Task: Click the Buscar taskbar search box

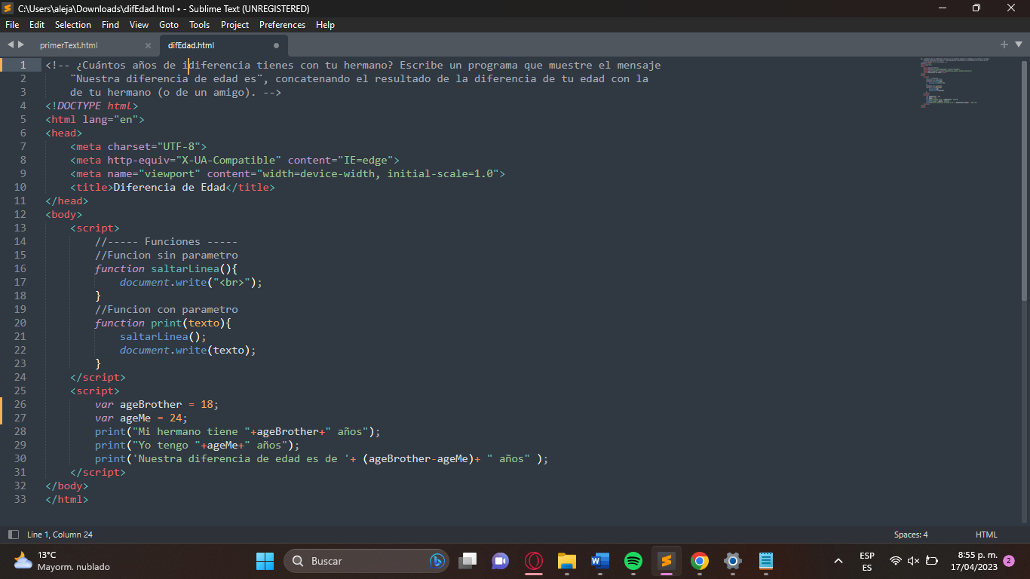Action: tap(366, 561)
